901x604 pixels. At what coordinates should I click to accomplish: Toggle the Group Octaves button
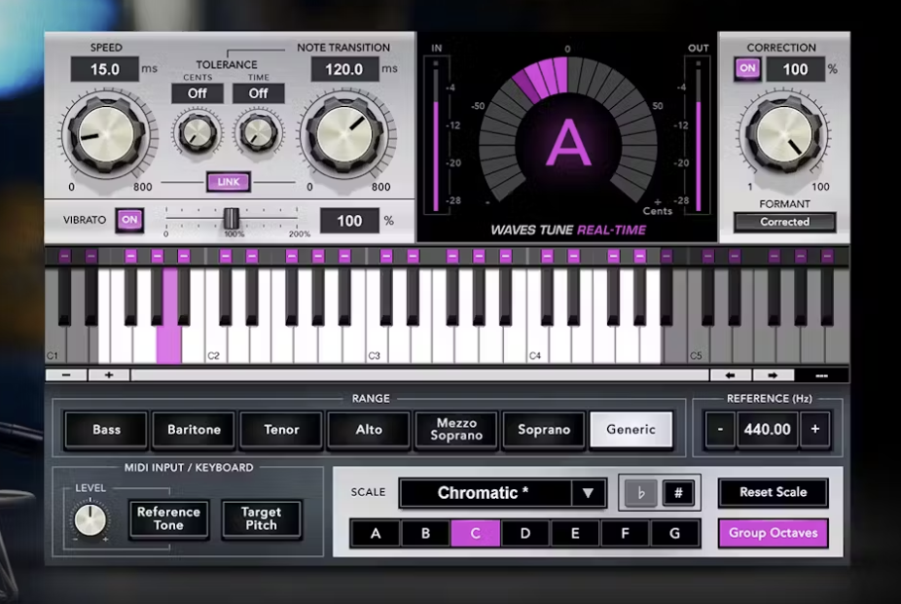click(774, 533)
